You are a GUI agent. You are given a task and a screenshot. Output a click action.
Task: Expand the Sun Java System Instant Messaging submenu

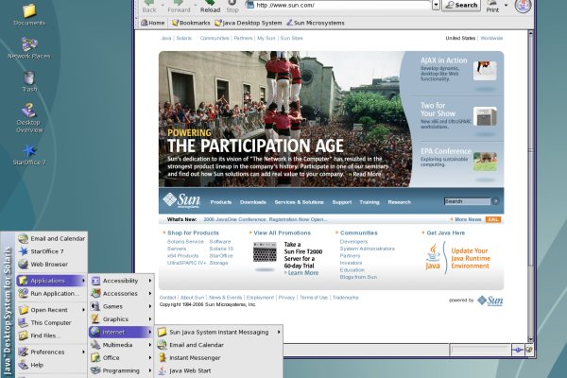217,332
